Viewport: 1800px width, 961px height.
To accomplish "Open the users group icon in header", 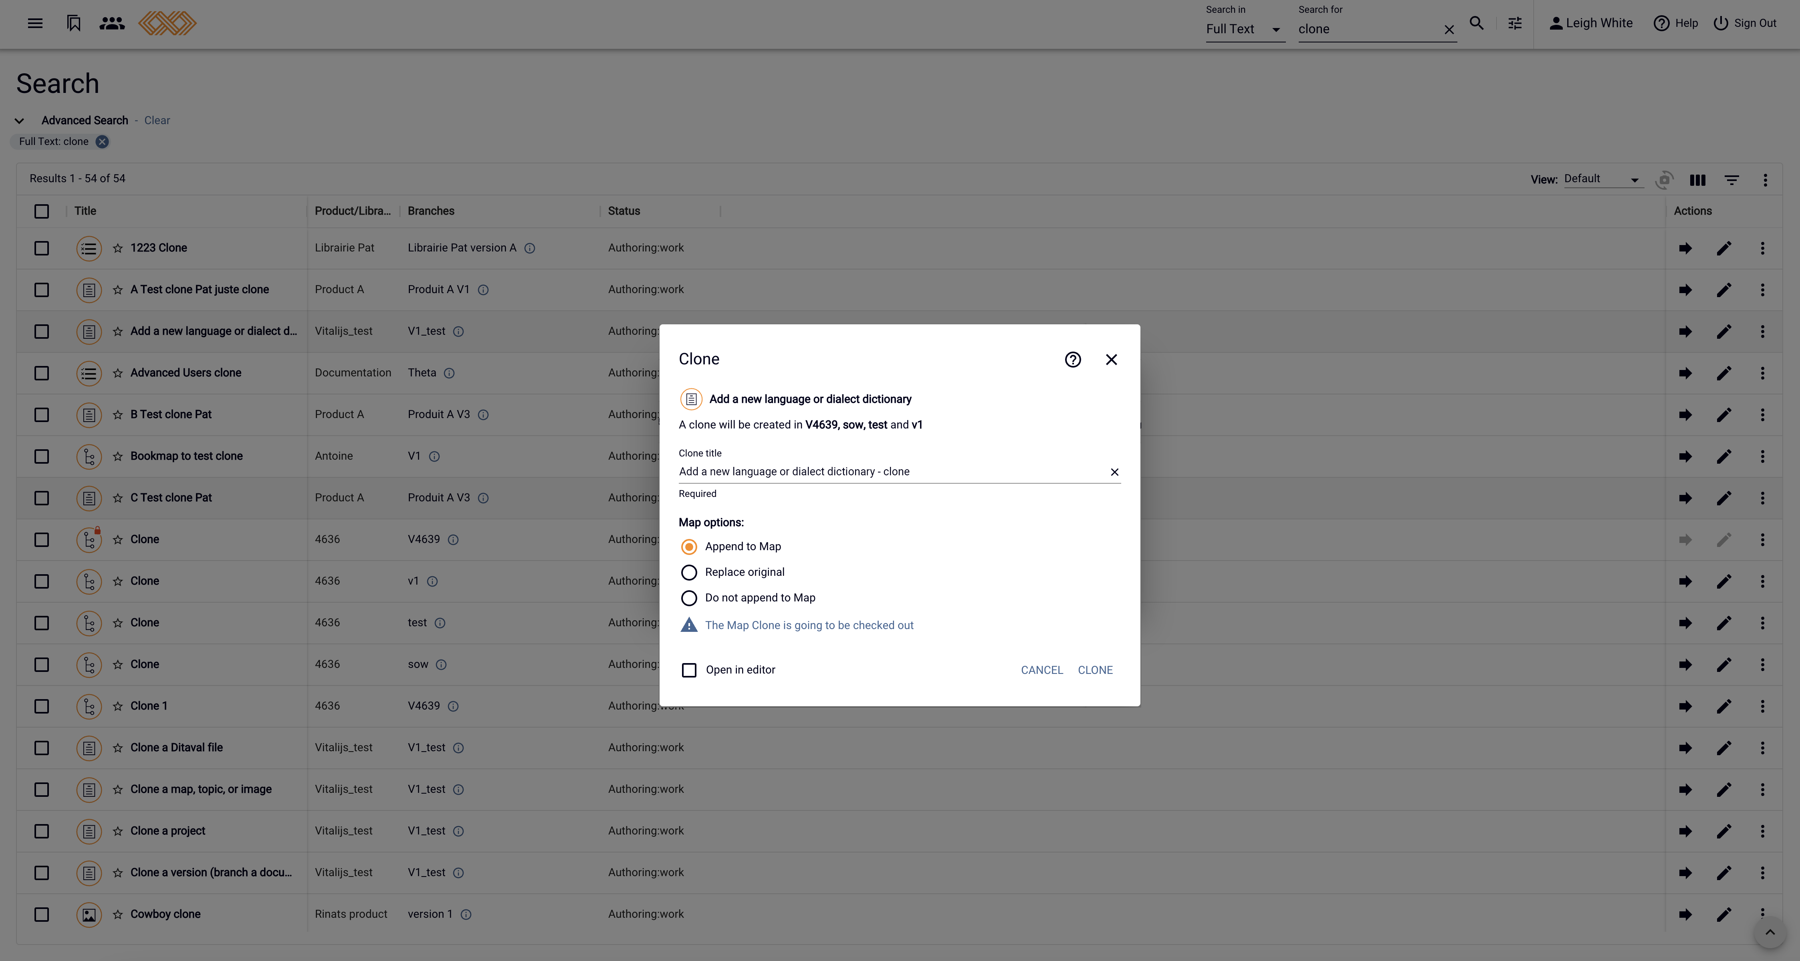I will point(112,23).
